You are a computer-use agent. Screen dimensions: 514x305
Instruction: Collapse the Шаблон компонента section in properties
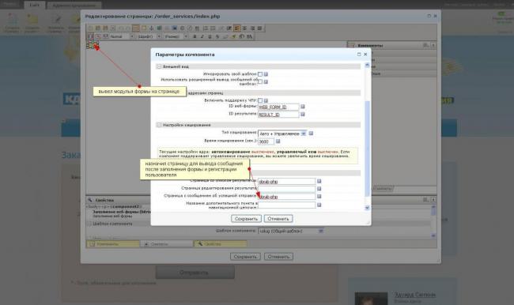click(x=90, y=224)
